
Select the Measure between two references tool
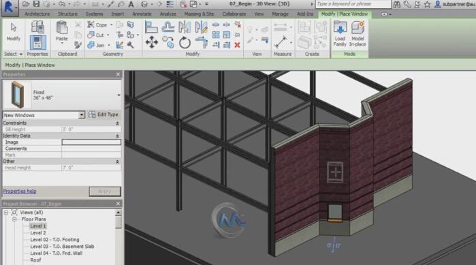pyautogui.click(x=281, y=42)
